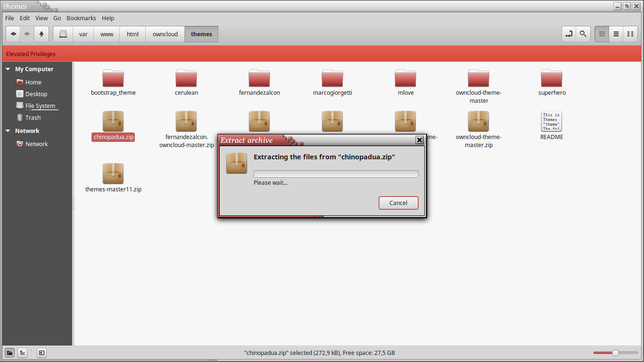Adjust the icon zoom slider
Viewport: 644px width, 362px height.
(x=615, y=353)
